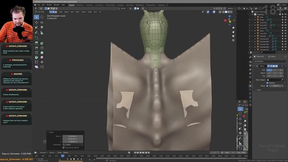Select the Smooth vertices tool

click(42, 57)
